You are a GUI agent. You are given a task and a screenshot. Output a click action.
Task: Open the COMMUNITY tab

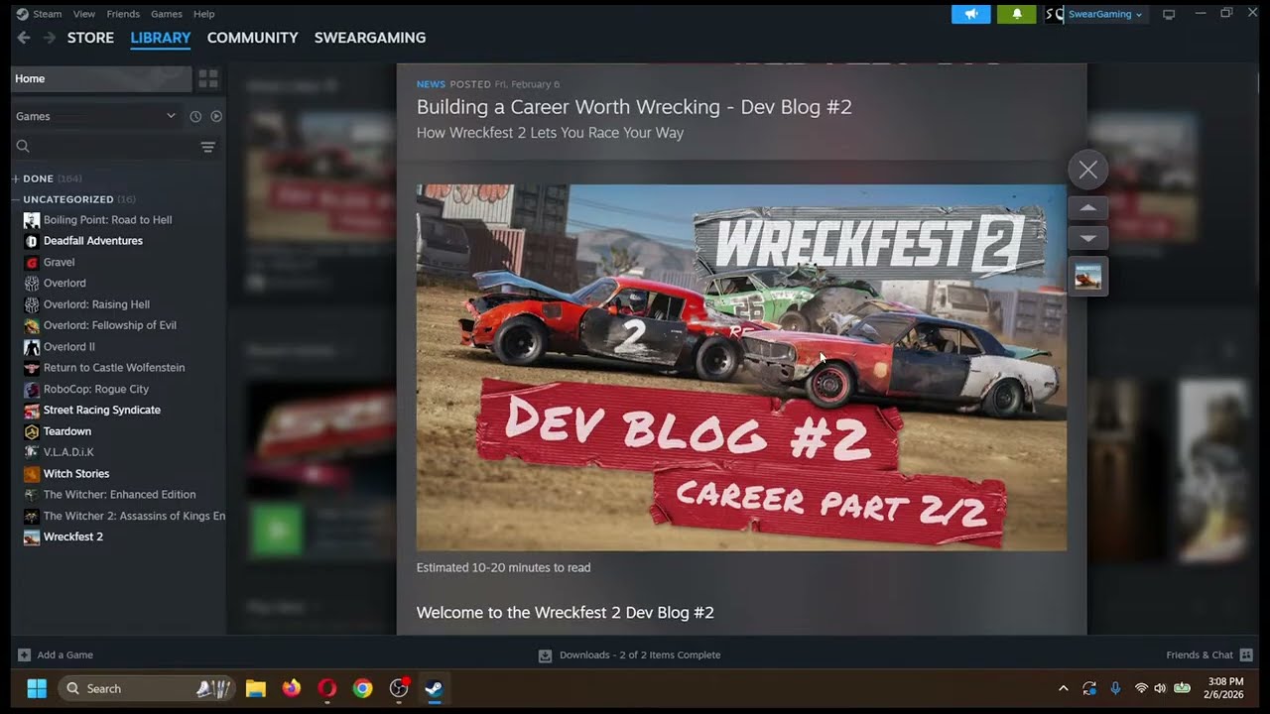pyautogui.click(x=252, y=38)
